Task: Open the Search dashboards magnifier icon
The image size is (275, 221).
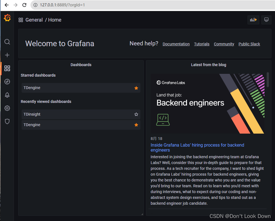Action: [x=7, y=42]
